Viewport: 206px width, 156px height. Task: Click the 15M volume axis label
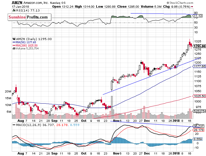(x=8, y=98)
